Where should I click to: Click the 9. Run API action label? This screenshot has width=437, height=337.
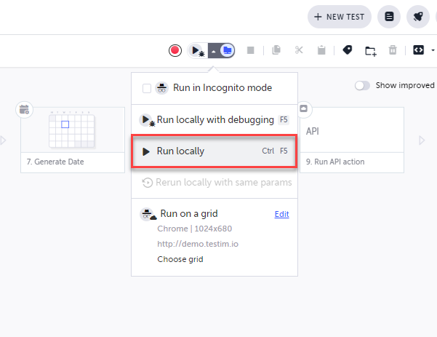(x=335, y=162)
